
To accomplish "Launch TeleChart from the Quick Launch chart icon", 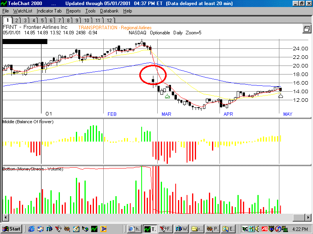I will coord(94,229).
